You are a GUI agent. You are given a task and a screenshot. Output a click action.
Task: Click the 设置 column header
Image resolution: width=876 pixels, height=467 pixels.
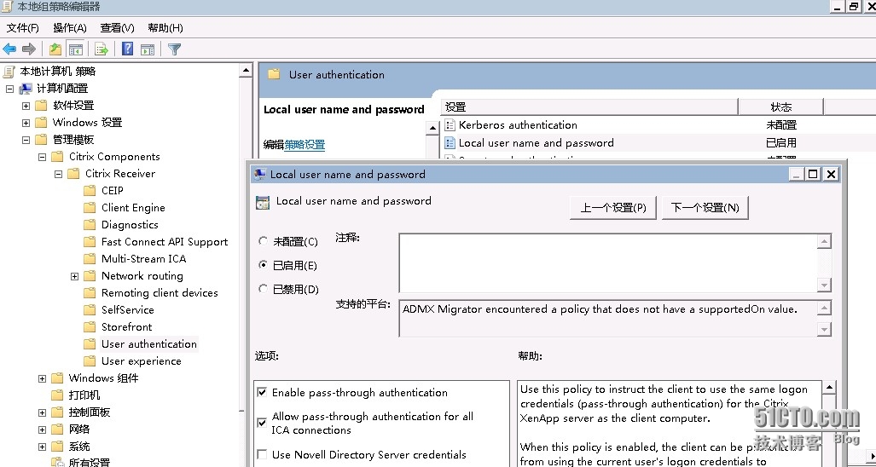(x=589, y=107)
